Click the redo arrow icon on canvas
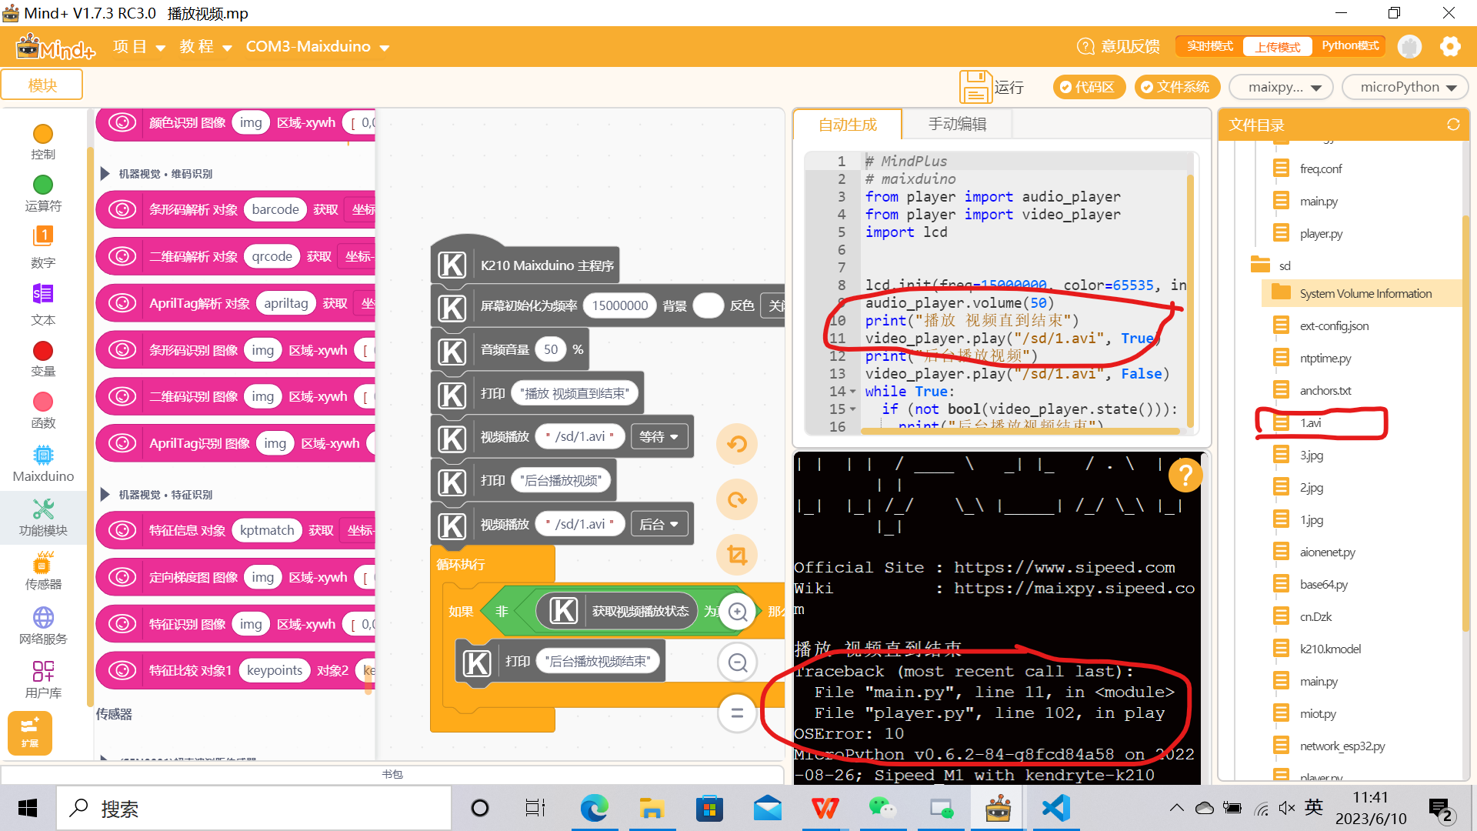1477x831 pixels. (x=736, y=499)
